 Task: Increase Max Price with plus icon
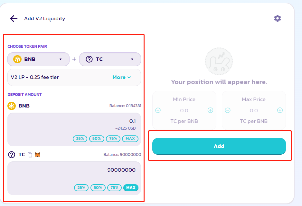tap(280, 110)
